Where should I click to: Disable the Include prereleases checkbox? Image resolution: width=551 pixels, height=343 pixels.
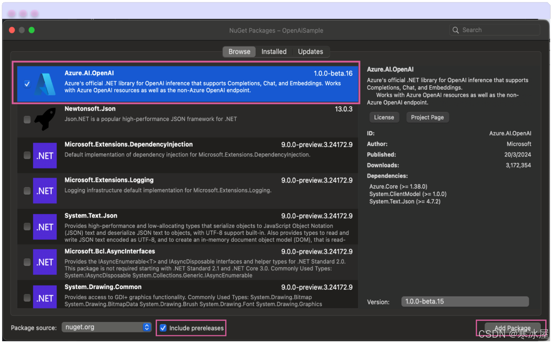click(x=164, y=328)
